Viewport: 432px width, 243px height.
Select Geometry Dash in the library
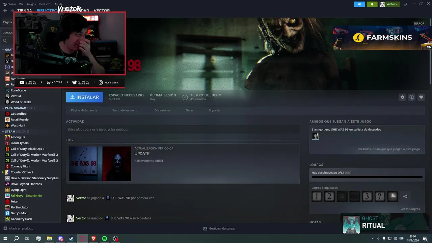pos(21,219)
